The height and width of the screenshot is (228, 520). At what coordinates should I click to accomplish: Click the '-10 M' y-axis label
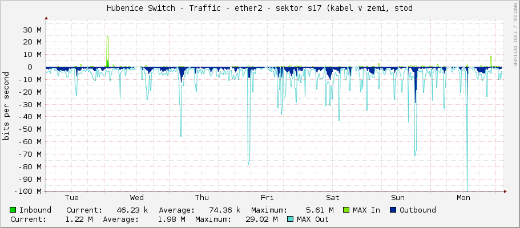coord(30,80)
